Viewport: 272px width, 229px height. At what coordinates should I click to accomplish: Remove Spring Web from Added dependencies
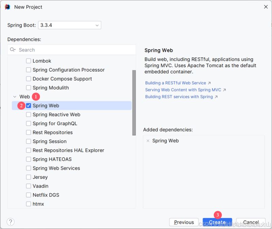tap(148, 140)
